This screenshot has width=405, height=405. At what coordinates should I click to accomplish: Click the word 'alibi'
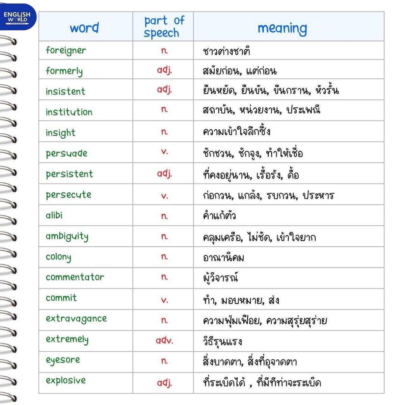(54, 215)
